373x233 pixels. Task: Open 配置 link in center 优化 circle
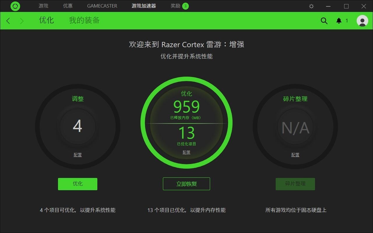tap(186, 152)
